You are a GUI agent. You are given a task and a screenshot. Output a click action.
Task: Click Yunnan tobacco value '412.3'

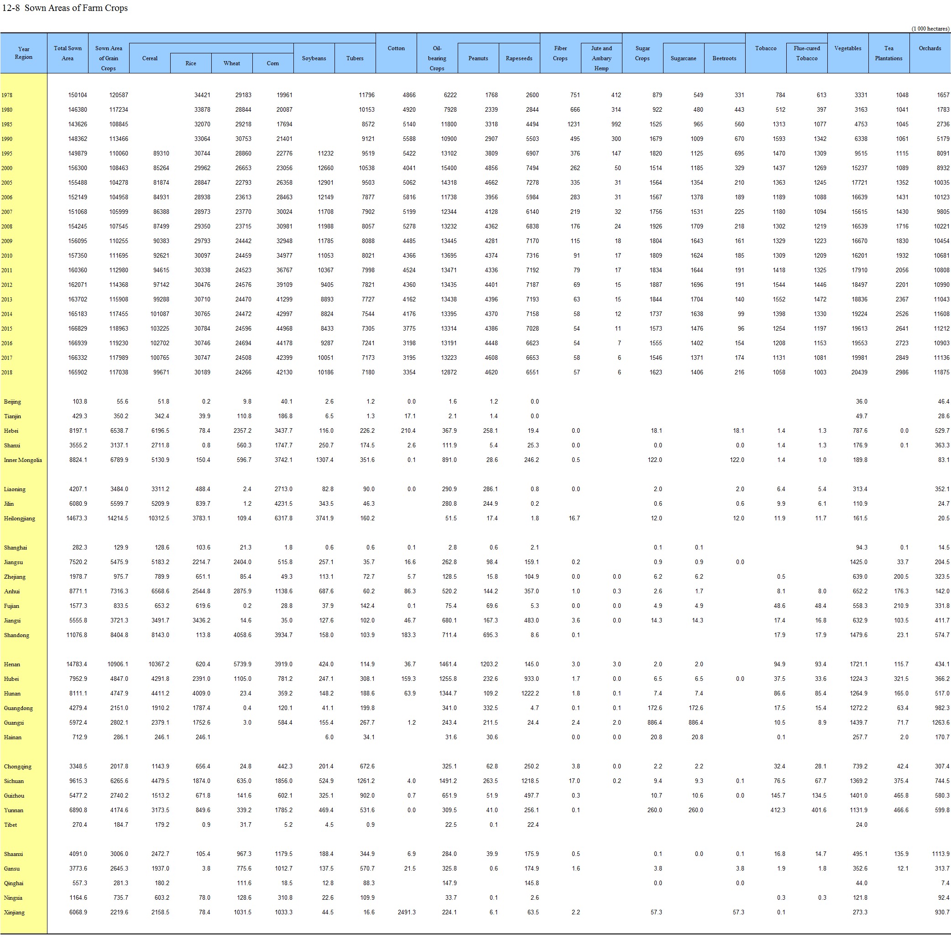[x=778, y=810]
